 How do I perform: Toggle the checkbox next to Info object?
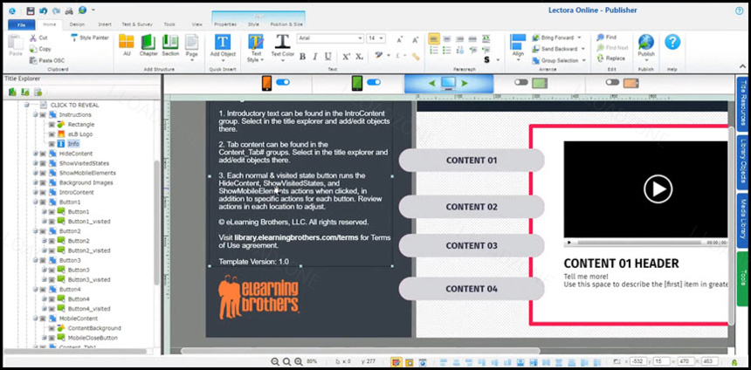[x=52, y=144]
